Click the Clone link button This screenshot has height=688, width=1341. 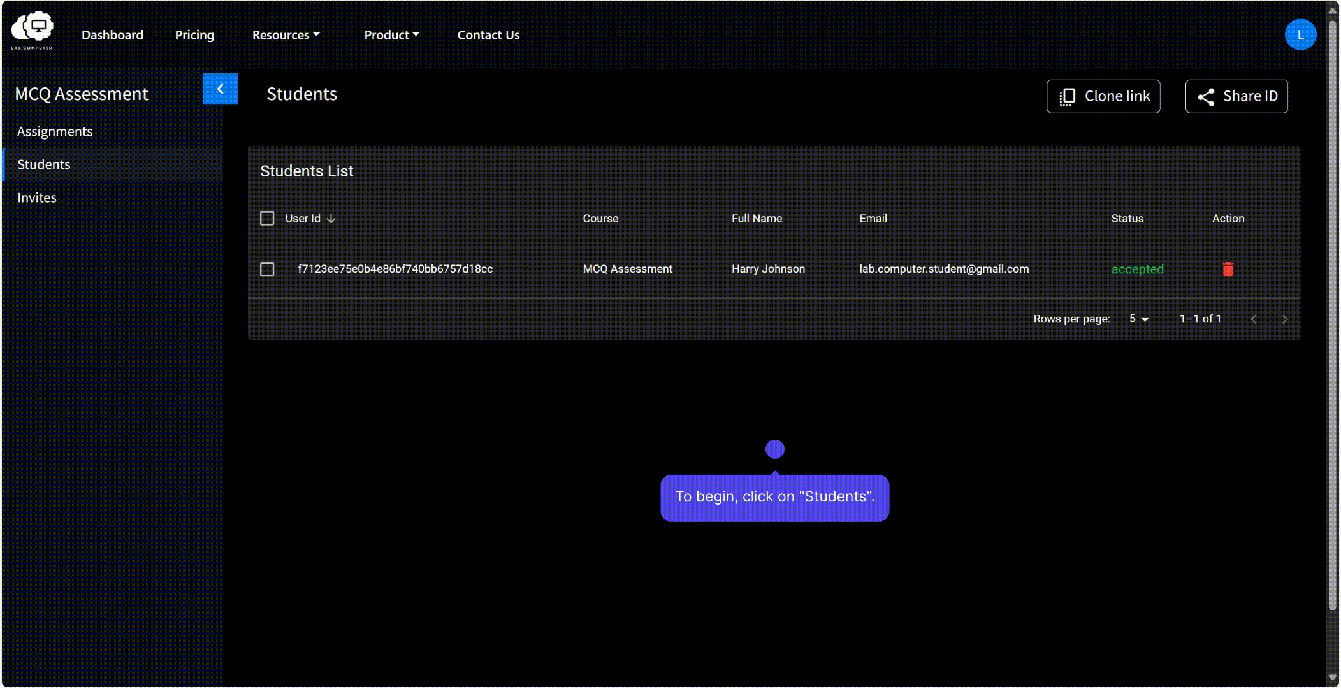pyautogui.click(x=1103, y=96)
